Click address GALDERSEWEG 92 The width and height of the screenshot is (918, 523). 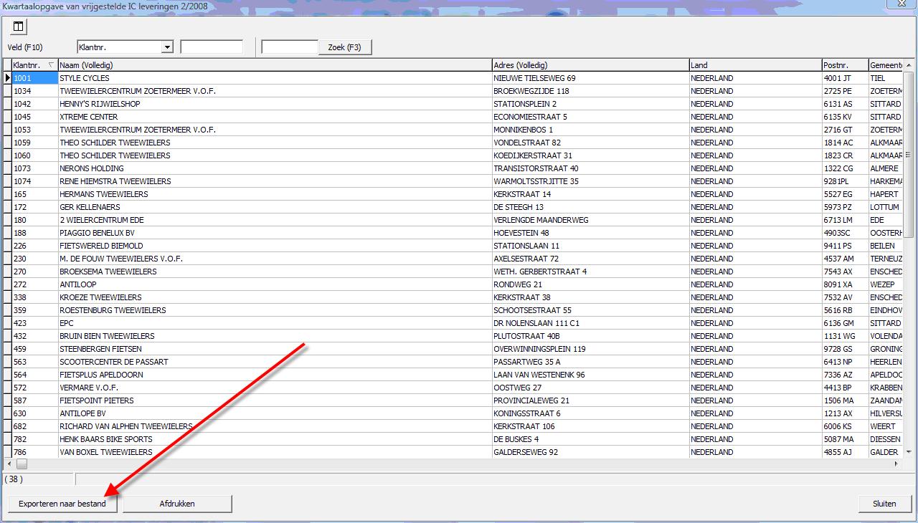coord(590,452)
